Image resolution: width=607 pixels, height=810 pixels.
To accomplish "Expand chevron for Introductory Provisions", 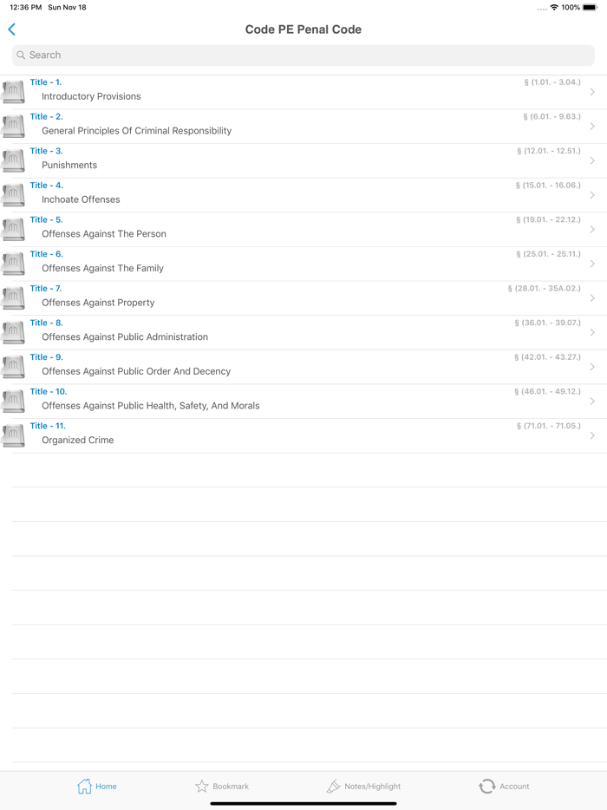I will pyautogui.click(x=592, y=92).
